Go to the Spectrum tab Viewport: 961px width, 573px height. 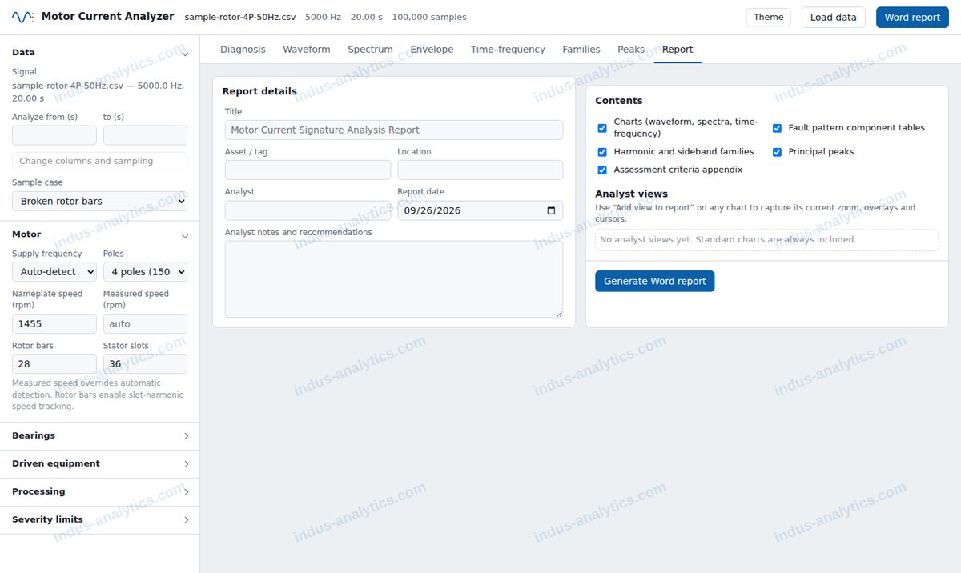(x=370, y=50)
